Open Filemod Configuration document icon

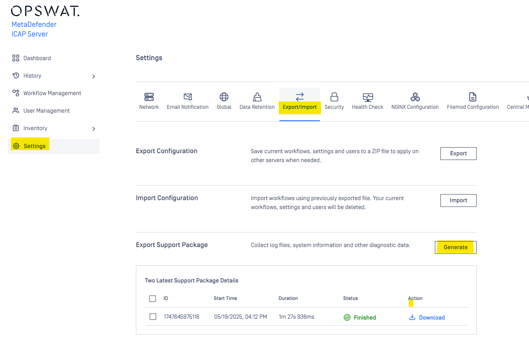[x=473, y=97]
